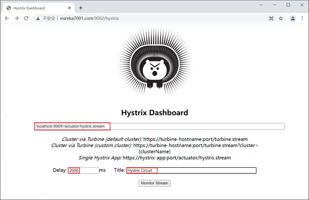Click the Hystrix hedgehog logo image
Screen dimensions: 309x200
pyautogui.click(x=155, y=61)
